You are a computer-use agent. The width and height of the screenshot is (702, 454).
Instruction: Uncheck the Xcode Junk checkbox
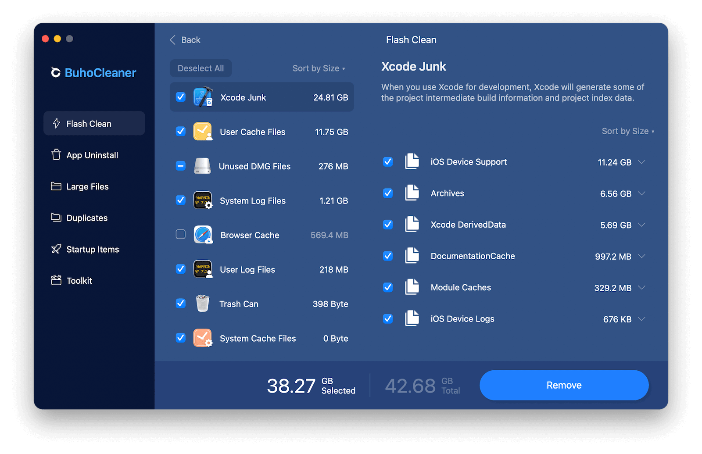(181, 97)
